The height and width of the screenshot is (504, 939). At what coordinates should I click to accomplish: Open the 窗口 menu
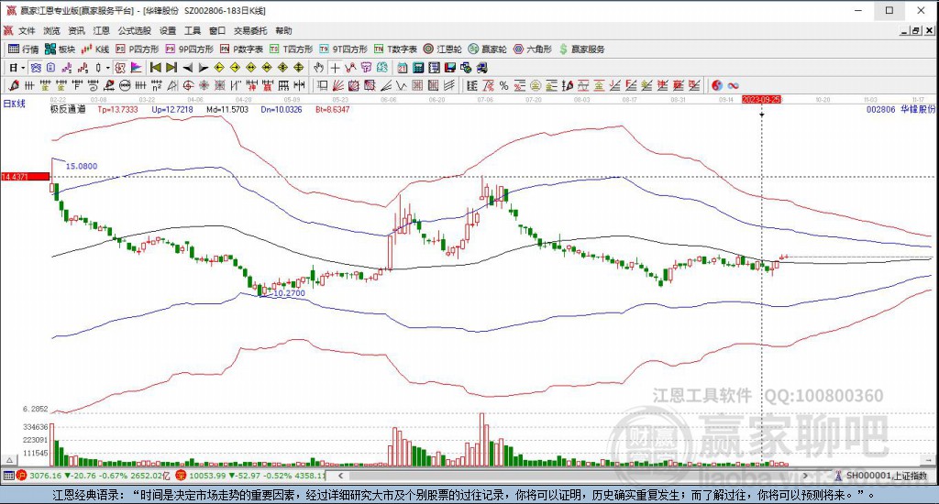click(217, 30)
